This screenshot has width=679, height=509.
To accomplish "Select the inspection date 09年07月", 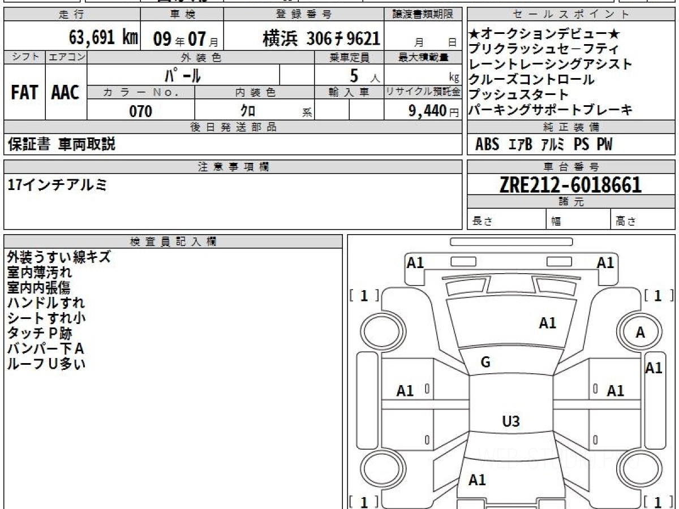I will [186, 39].
